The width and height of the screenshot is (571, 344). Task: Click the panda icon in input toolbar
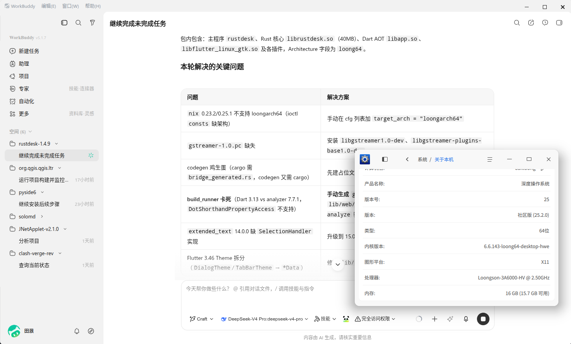pyautogui.click(x=346, y=319)
